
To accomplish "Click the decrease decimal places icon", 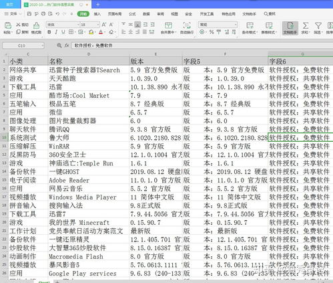I will pos(234,32).
